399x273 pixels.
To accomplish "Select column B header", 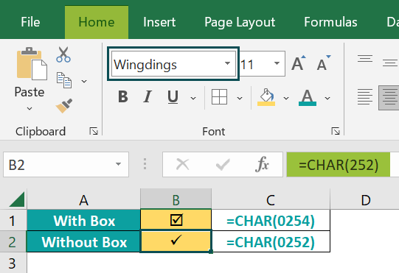I will (176, 200).
